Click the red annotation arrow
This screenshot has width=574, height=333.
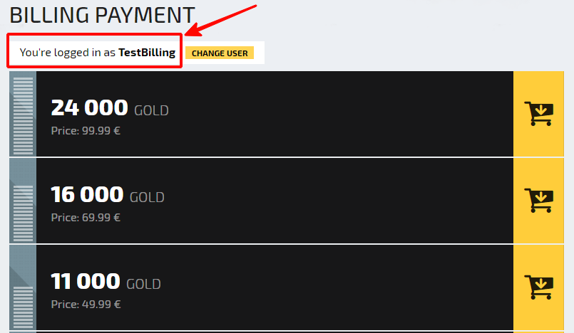(x=221, y=21)
